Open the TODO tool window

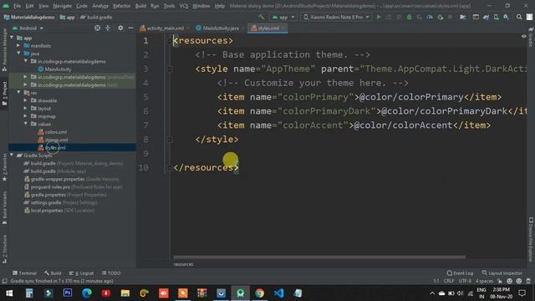click(x=111, y=273)
